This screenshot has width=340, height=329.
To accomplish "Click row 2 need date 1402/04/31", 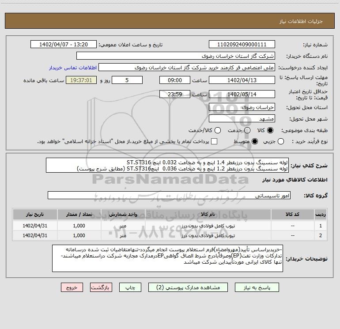I will click(35, 235).
